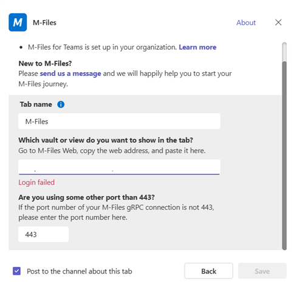Focus the Tab name field containing M-Files
297x290 pixels.
119,121
